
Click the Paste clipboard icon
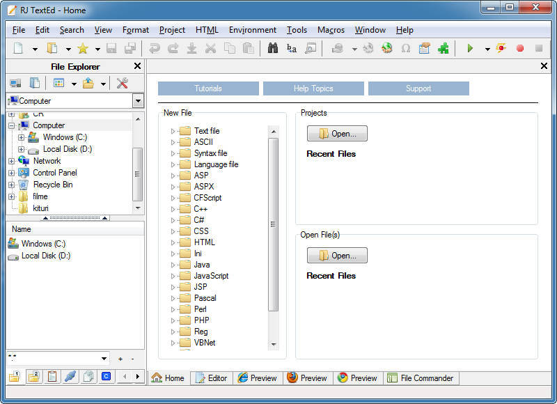(x=249, y=48)
